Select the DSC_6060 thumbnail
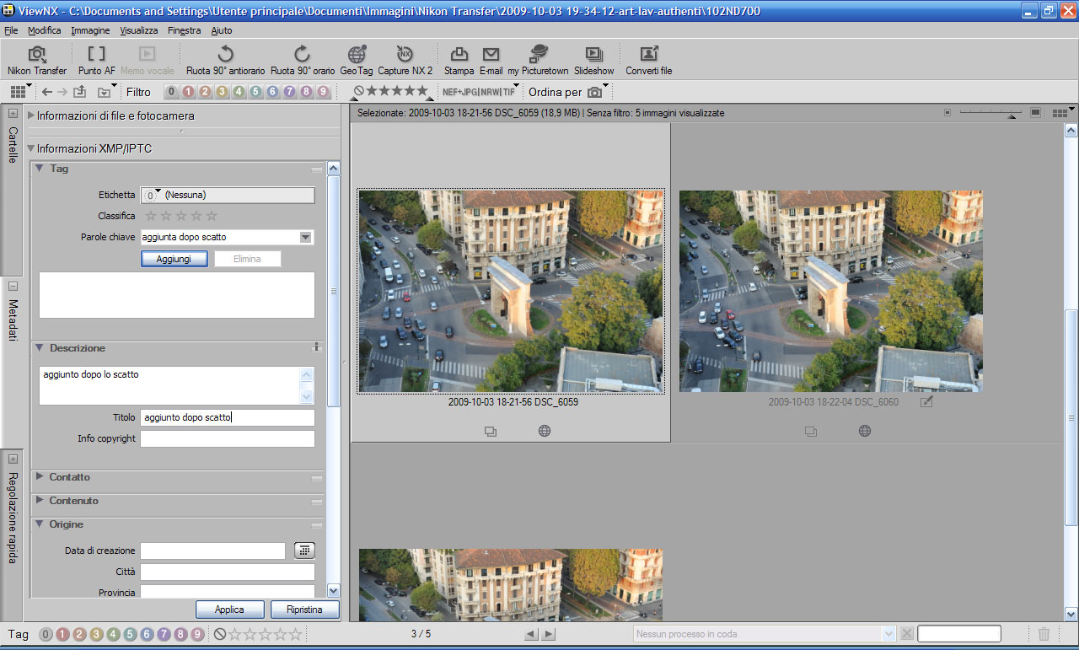Image resolution: width=1079 pixels, height=650 pixels. [x=831, y=291]
